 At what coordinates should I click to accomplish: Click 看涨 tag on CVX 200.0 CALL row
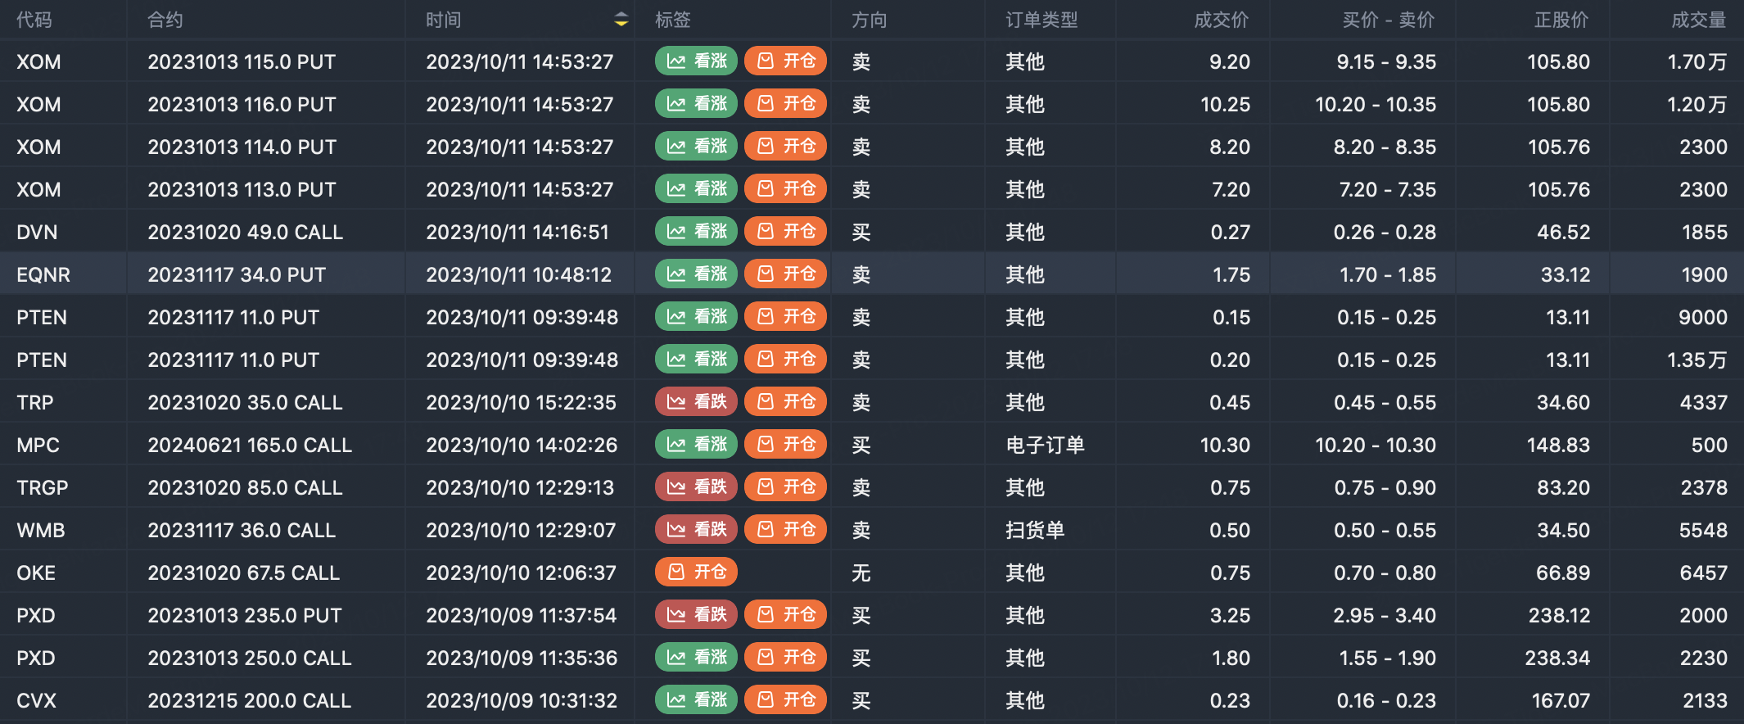coord(697,699)
